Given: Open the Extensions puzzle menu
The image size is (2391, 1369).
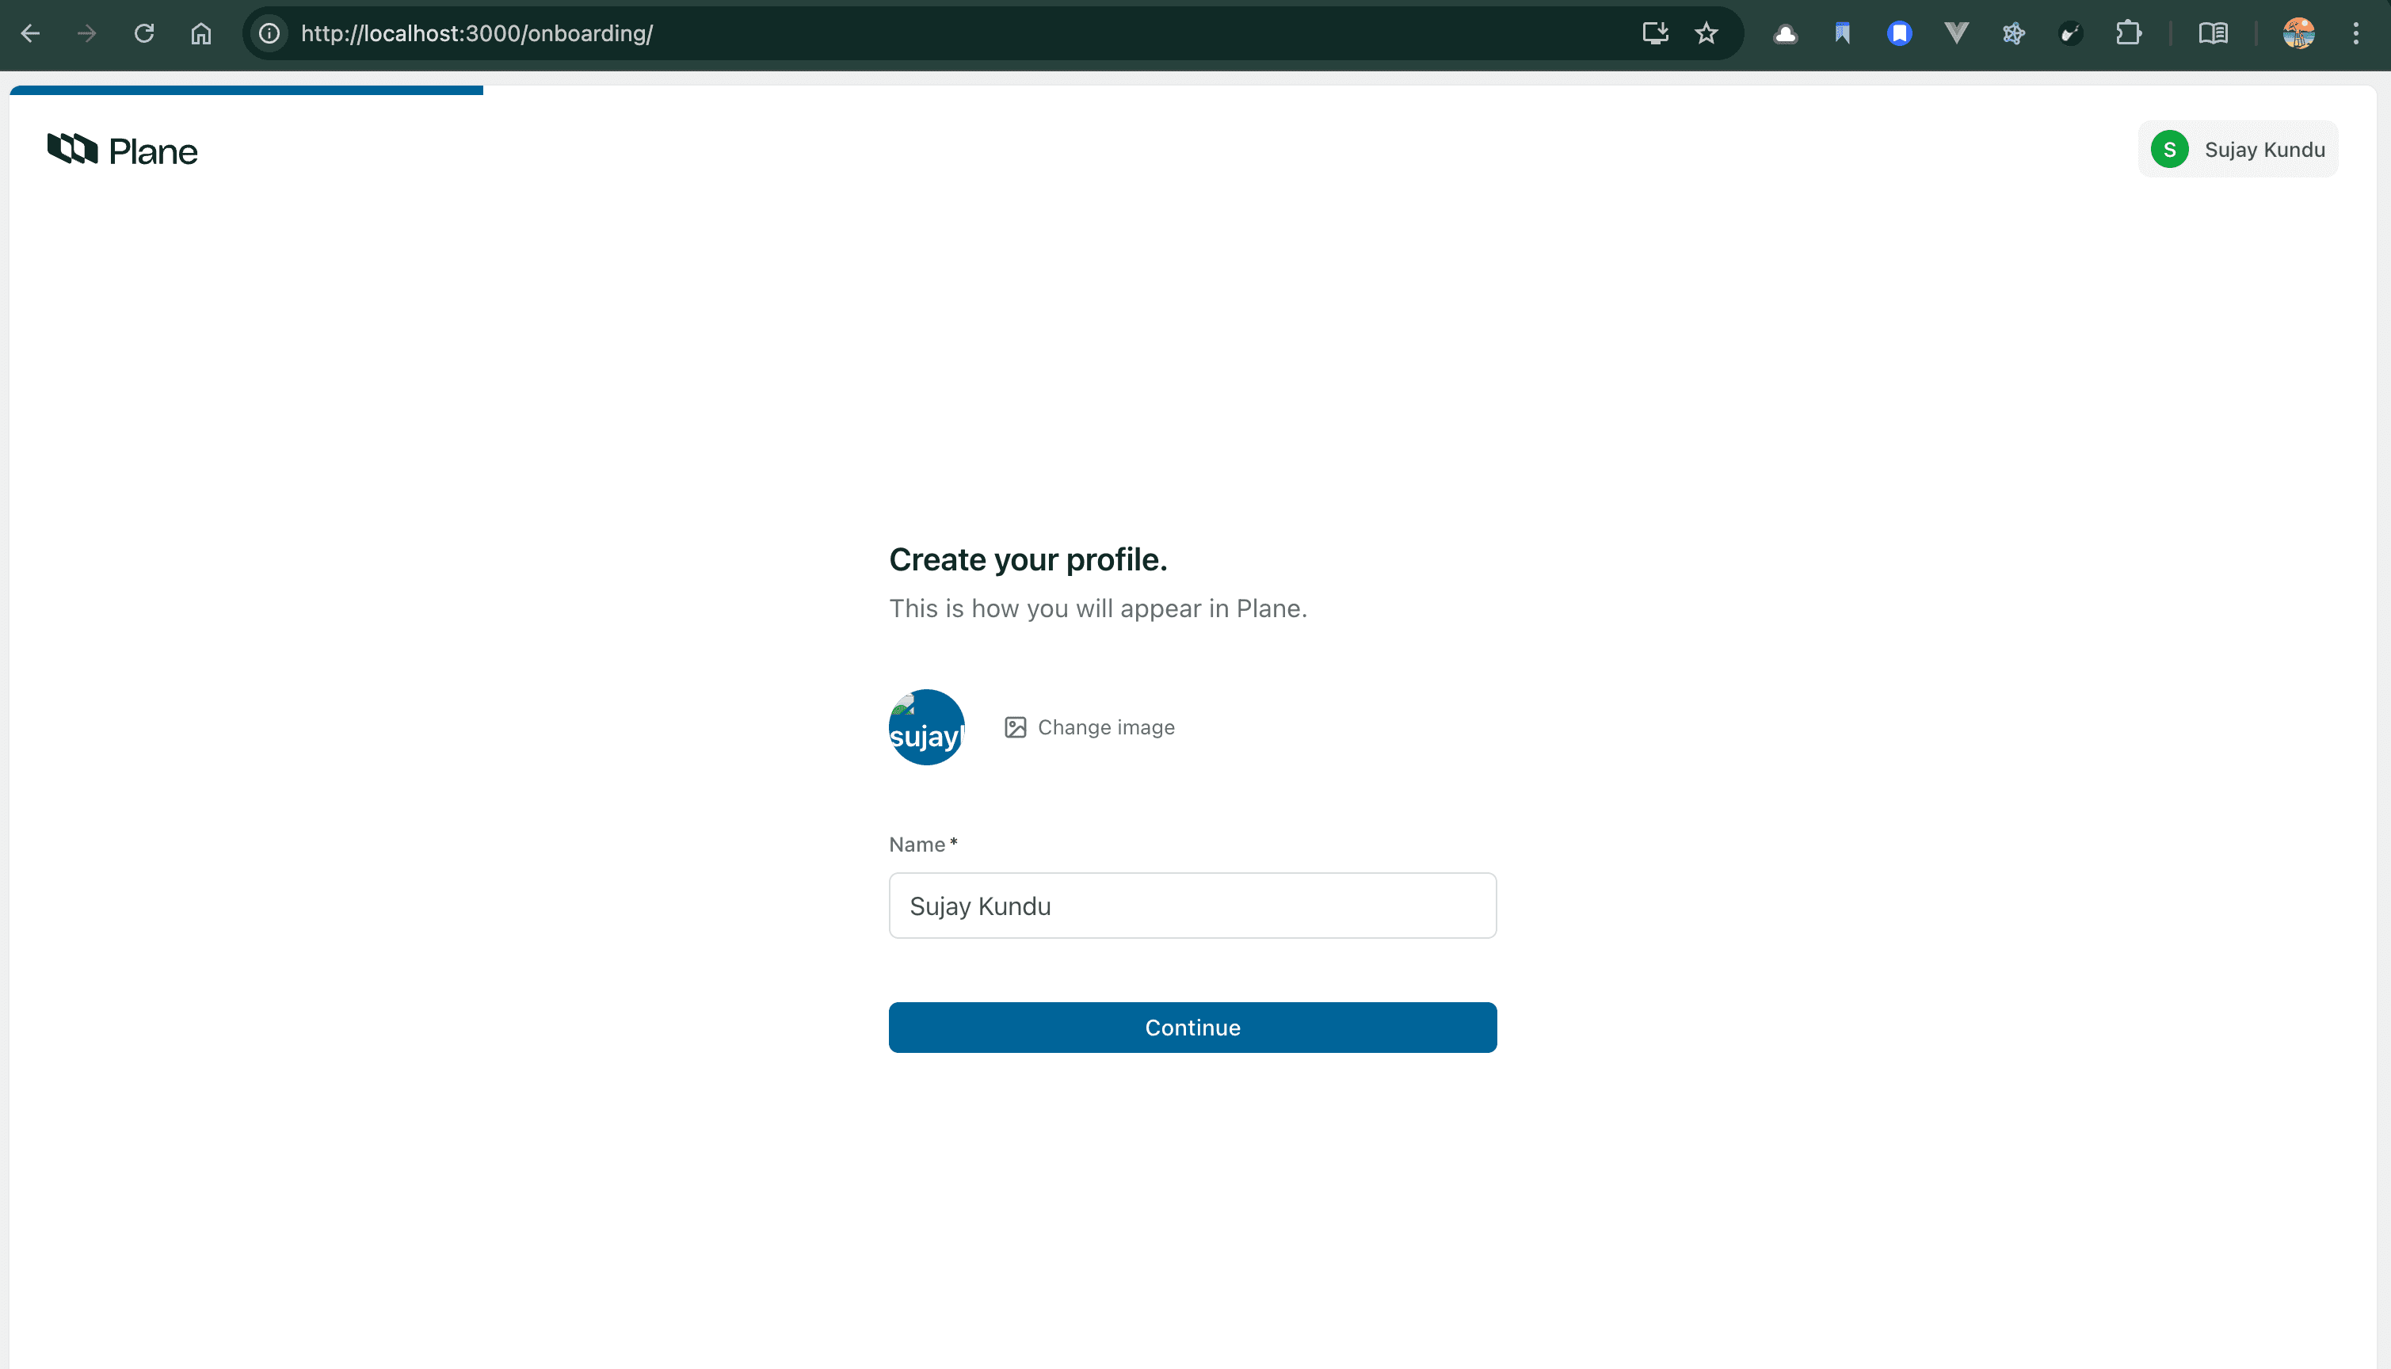Looking at the screenshot, I should (x=2129, y=34).
